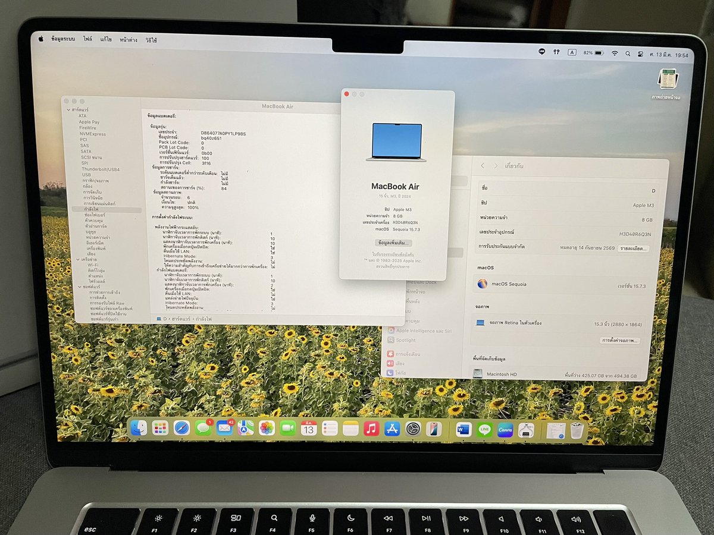Image resolution: width=714 pixels, height=535 pixels.
Task: Open Launchpad in the Dock
Action: tap(160, 427)
